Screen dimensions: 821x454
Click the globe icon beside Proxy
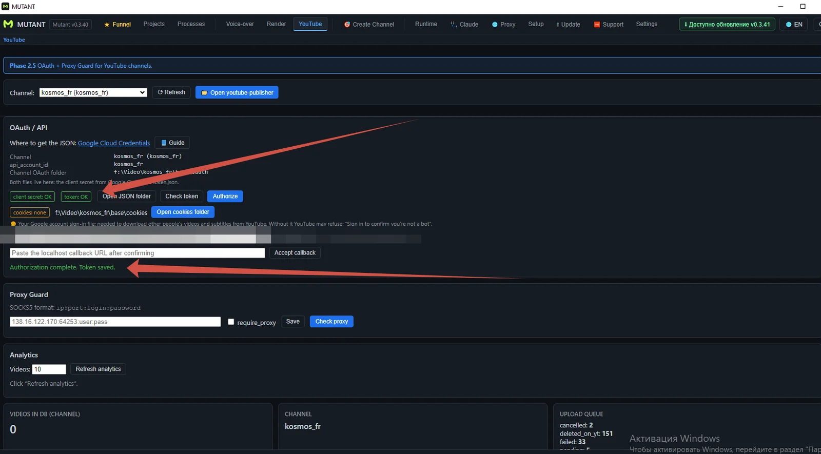point(495,25)
